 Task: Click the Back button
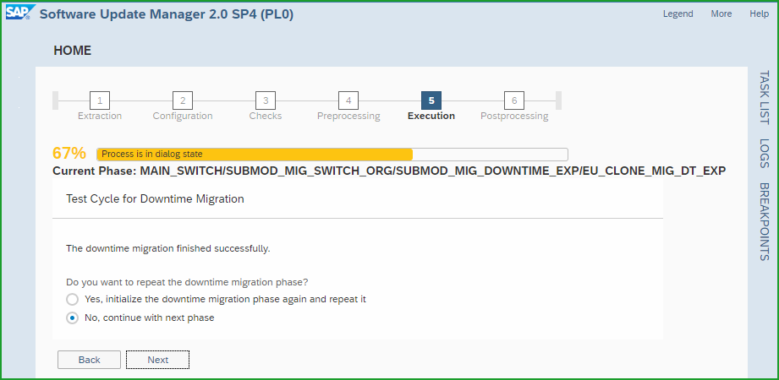[89, 360]
